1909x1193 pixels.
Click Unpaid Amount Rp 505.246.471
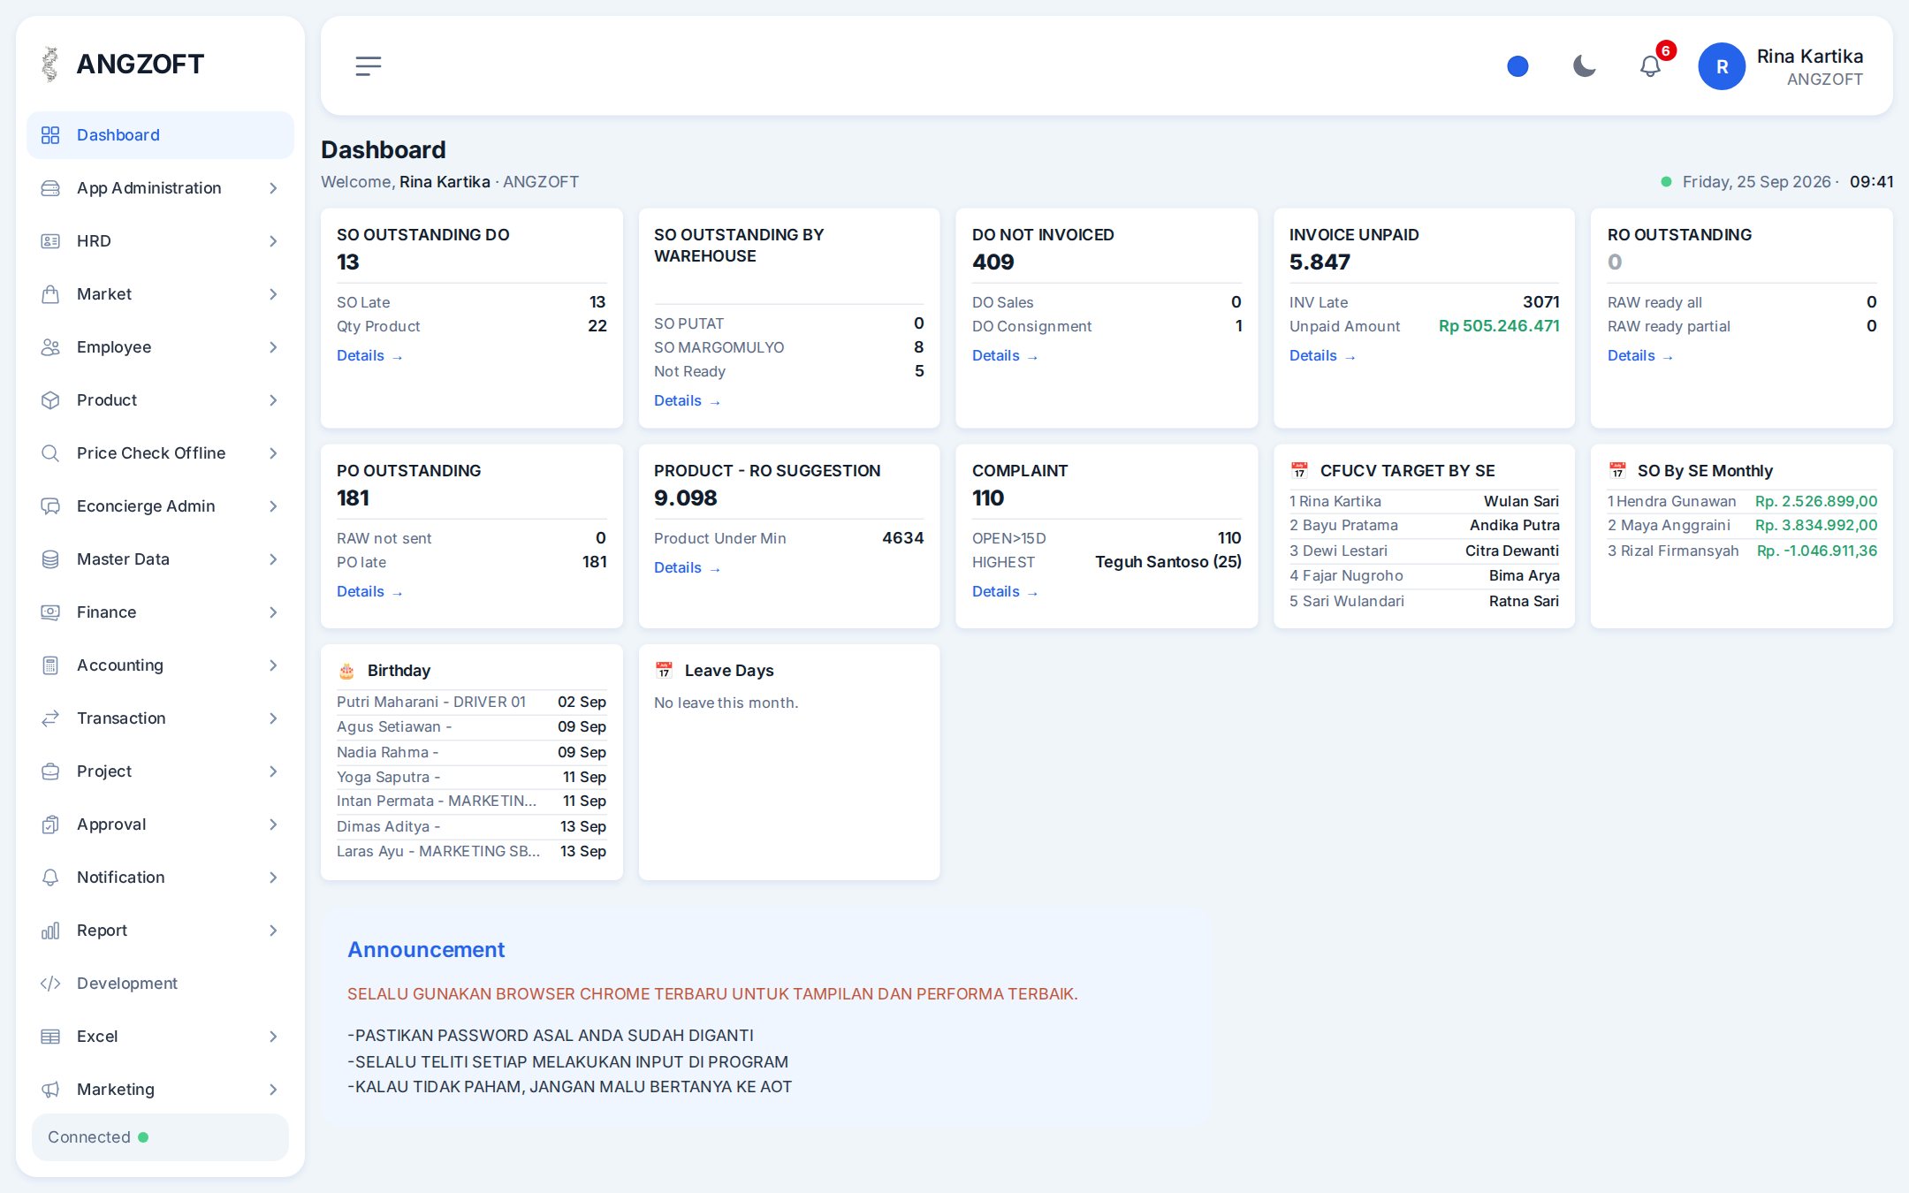tap(1499, 326)
